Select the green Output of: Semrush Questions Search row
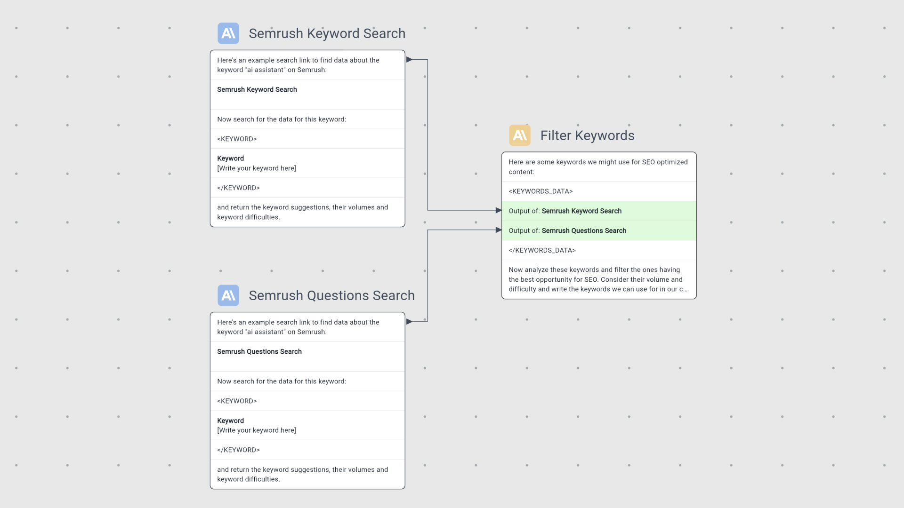The image size is (904, 508). (x=598, y=230)
